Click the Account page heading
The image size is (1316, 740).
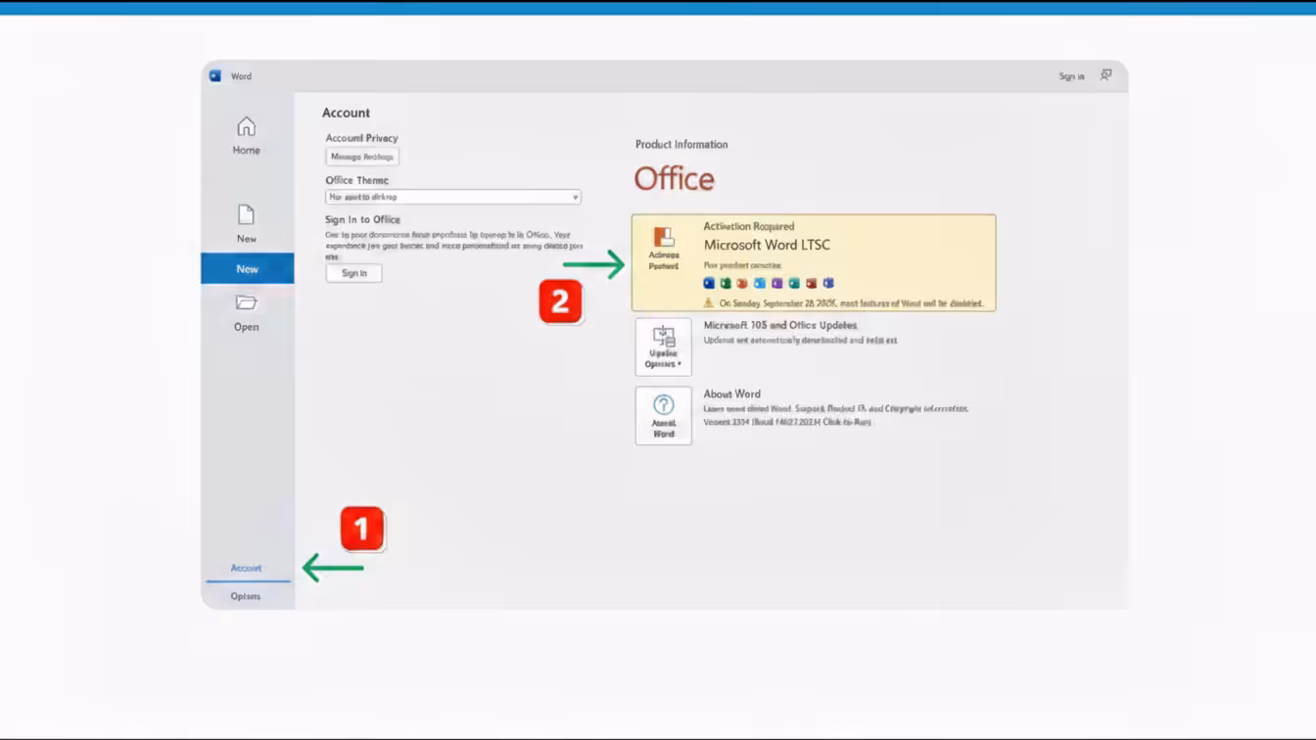347,113
